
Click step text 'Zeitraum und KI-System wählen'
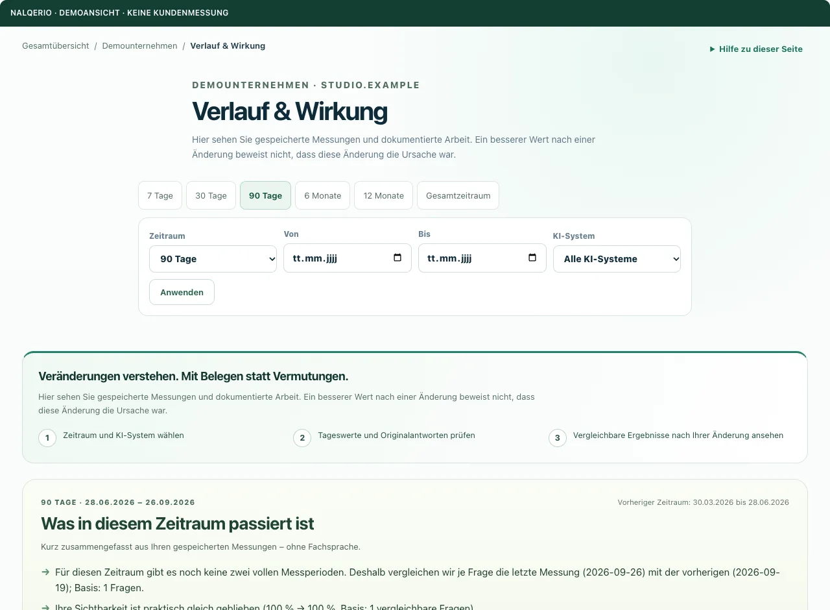(123, 435)
